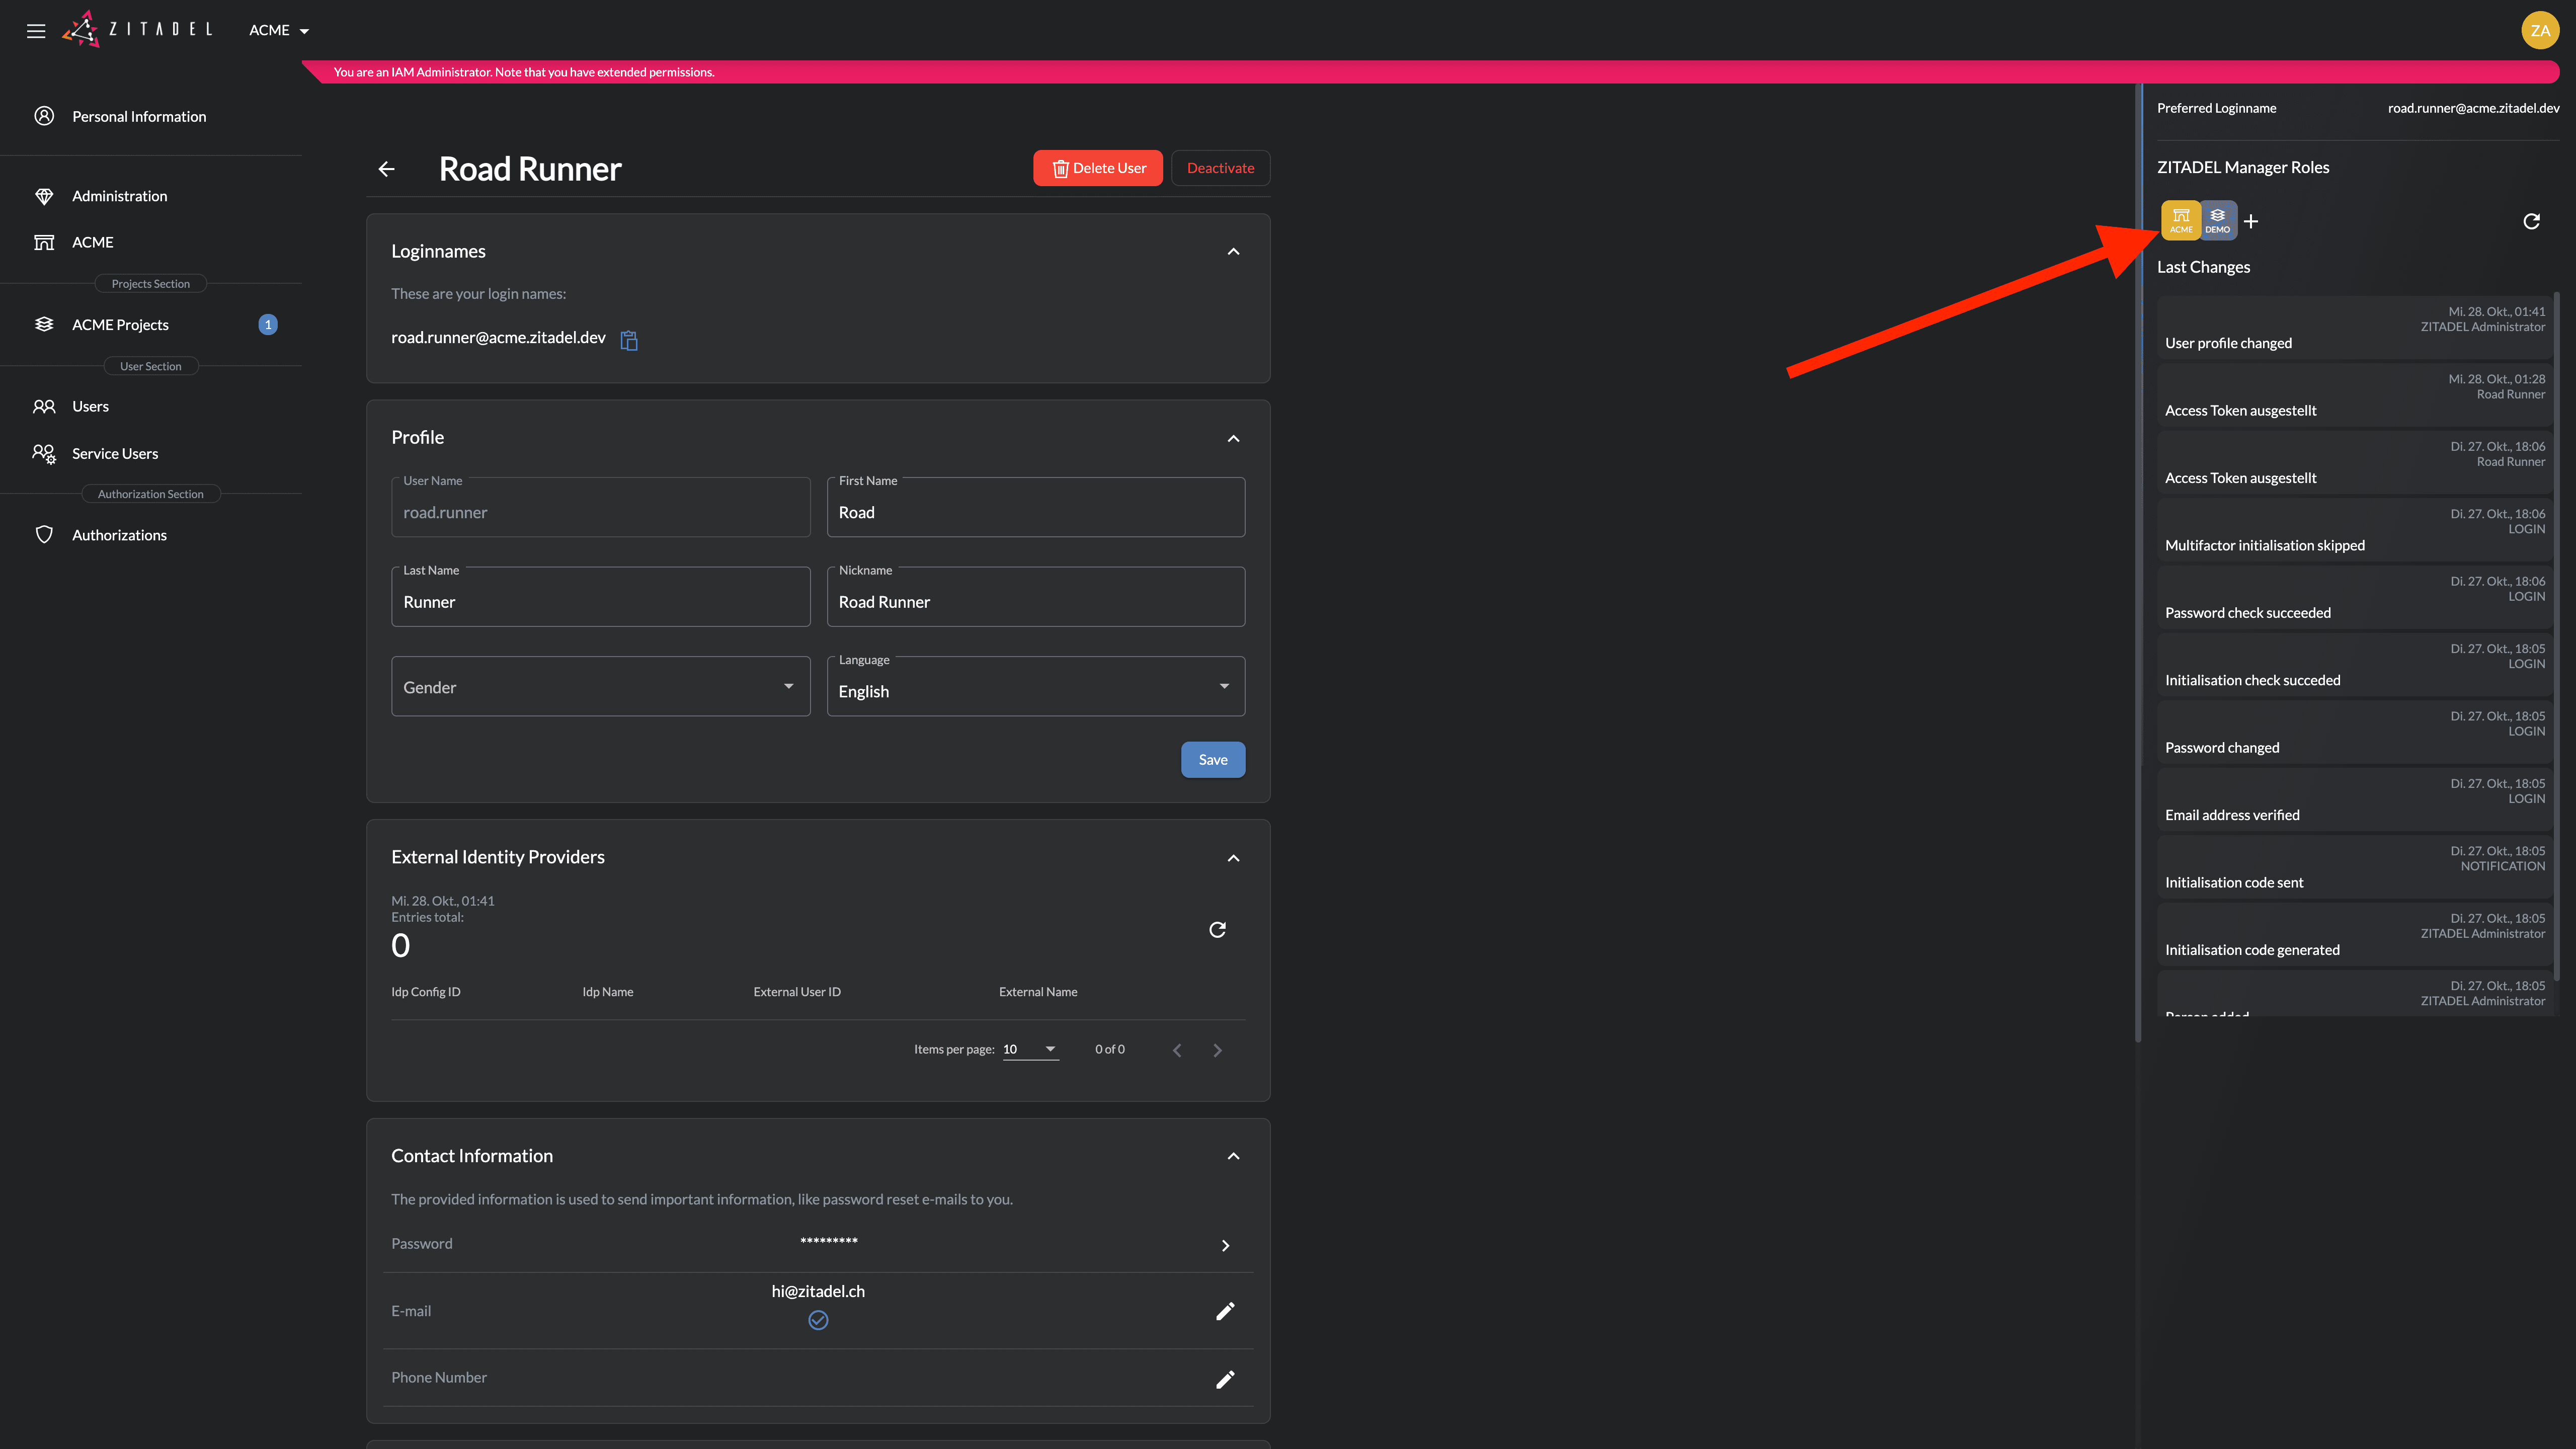Collapse the Loginnames section
The width and height of the screenshot is (2576, 1449).
(x=1233, y=252)
